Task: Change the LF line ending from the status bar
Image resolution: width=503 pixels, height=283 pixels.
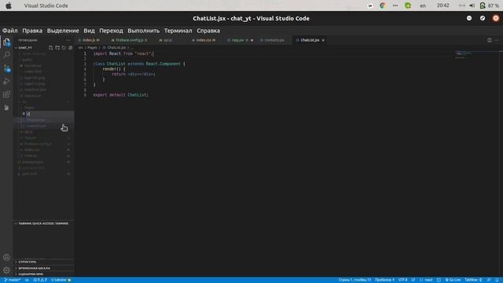Action: click(413, 280)
